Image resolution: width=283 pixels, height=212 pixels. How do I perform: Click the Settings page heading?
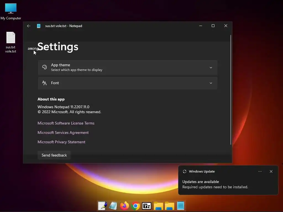tap(58, 46)
